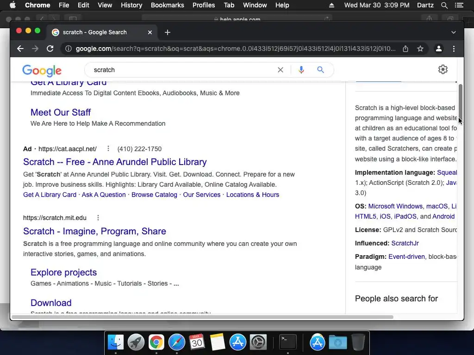Viewport: 474px width, 355px height.
Task: Open Chrome's three-dot menu
Action: 454,49
